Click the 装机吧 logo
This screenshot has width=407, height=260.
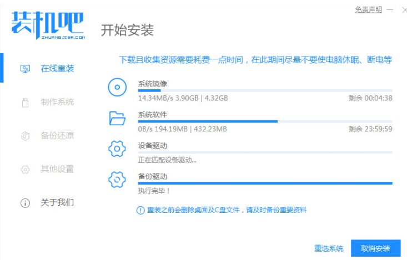point(47,25)
